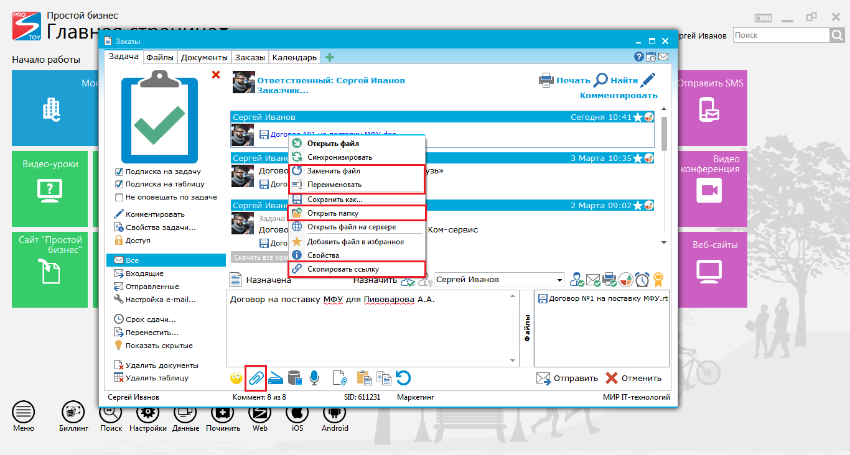Viewport: 850px width, 455px height.
Task: Switch to the Документы tab
Action: [204, 57]
